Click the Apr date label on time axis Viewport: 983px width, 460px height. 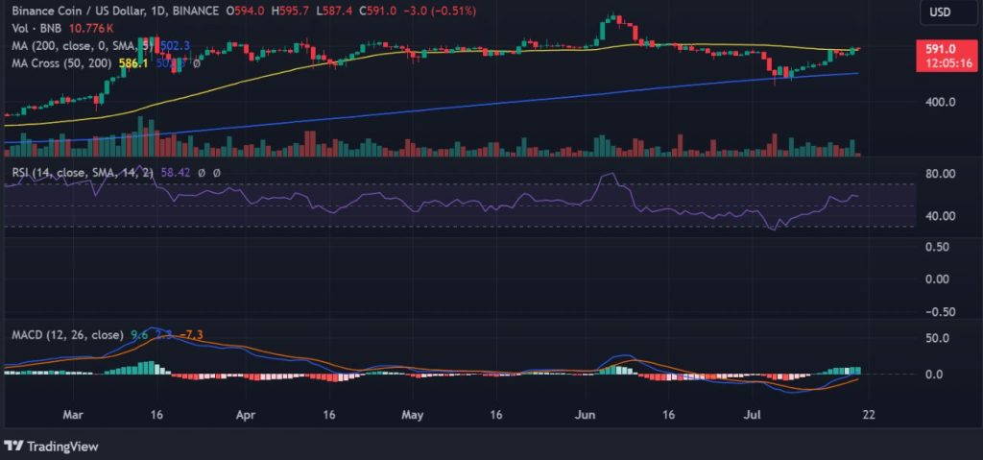pyautogui.click(x=247, y=415)
